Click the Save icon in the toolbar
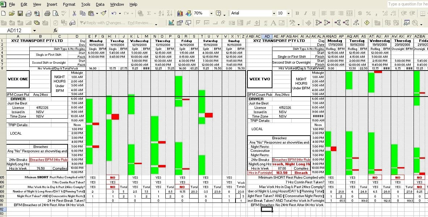The image size is (428, 217). (x=21, y=13)
